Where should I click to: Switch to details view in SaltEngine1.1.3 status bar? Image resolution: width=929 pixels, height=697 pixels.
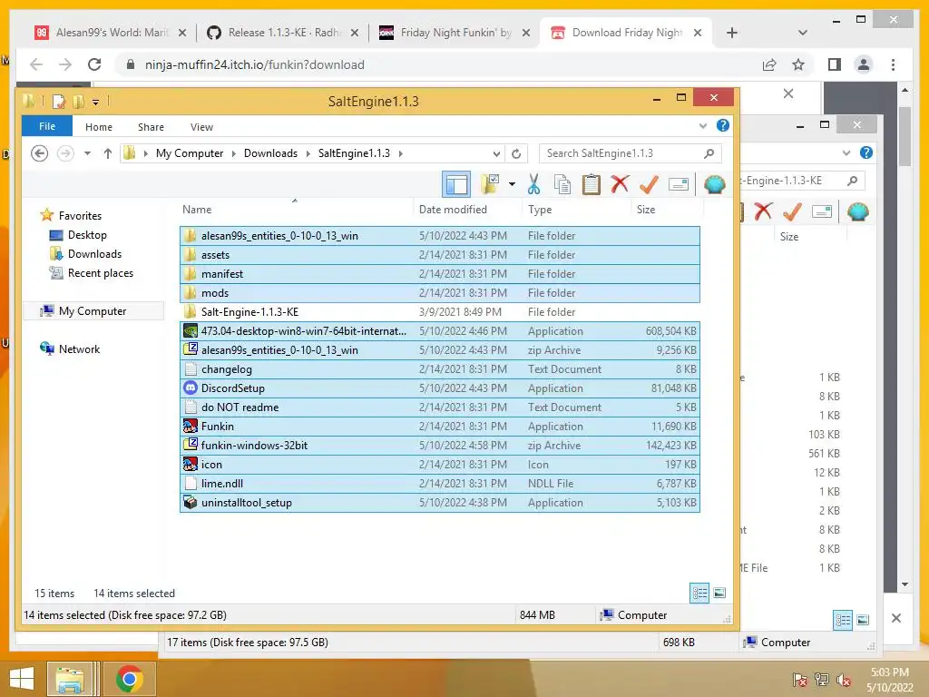click(699, 593)
